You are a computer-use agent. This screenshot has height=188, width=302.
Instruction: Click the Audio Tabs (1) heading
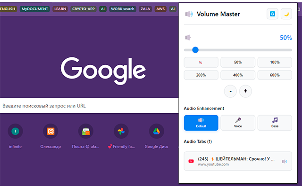198,141
